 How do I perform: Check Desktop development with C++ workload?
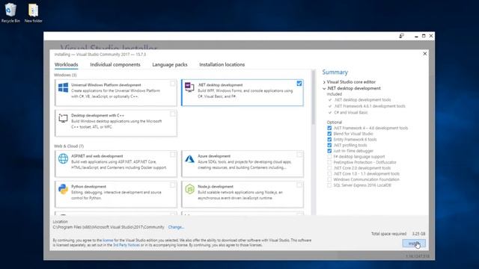[173, 114]
